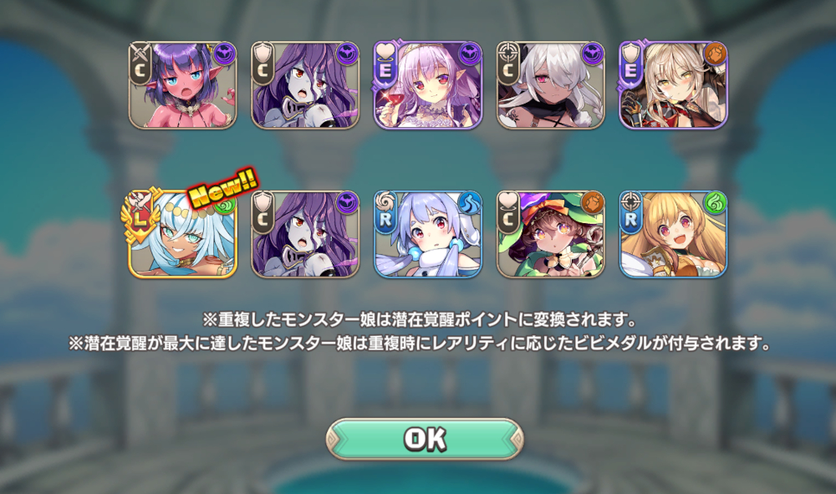Select the pink demon girl card

click(x=183, y=85)
